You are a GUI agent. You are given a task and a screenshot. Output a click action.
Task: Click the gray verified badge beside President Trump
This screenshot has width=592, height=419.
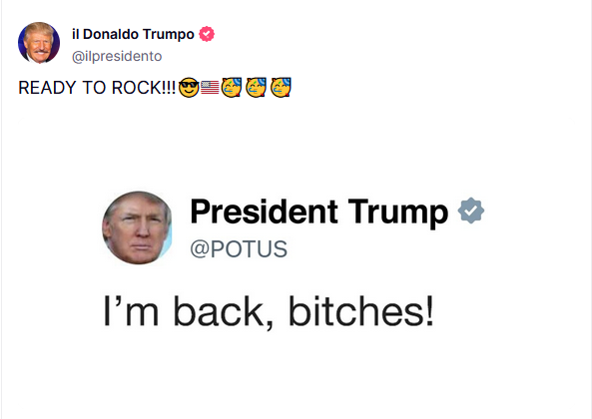[471, 210]
